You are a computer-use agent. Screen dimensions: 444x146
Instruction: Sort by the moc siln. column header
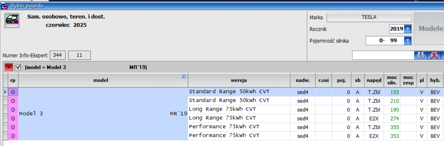coord(392,80)
